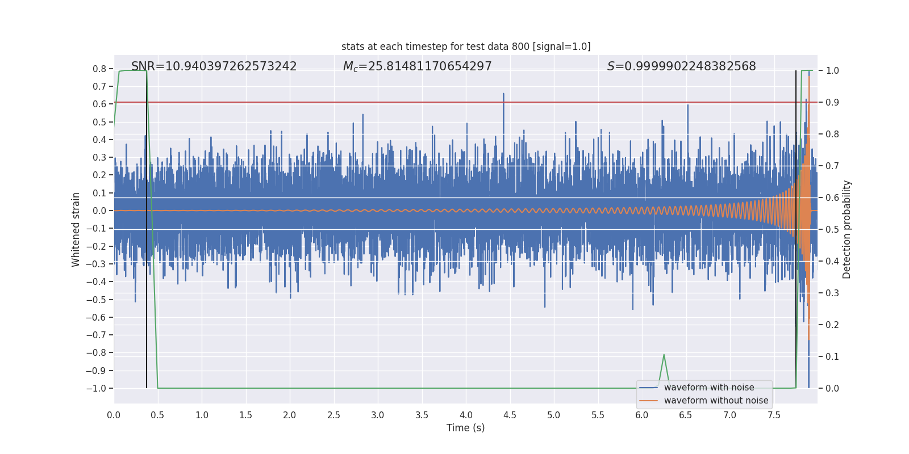Pick the orange line sample in the legend
This screenshot has height=454, width=909.
649,401
